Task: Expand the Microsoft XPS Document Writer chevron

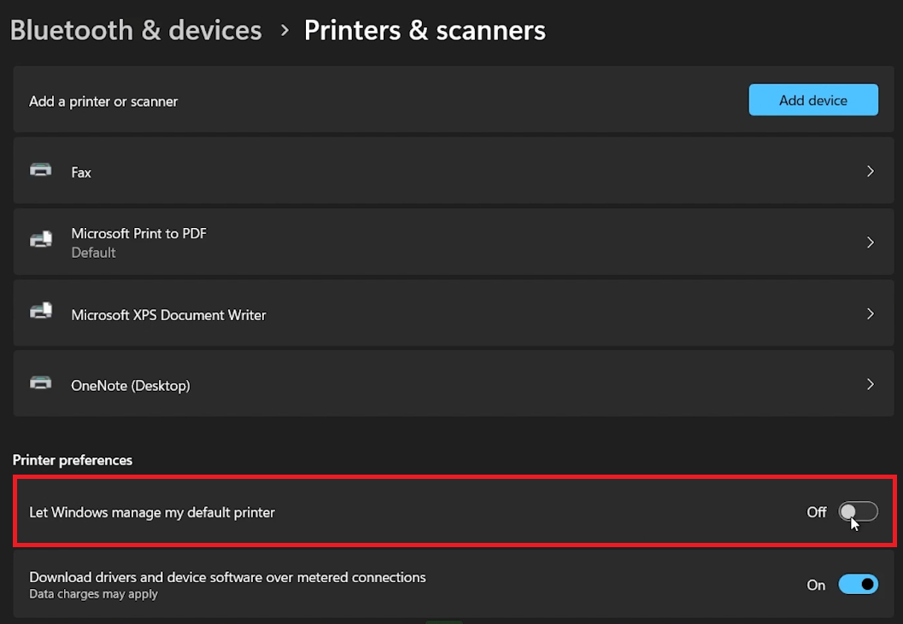Action: pyautogui.click(x=870, y=314)
